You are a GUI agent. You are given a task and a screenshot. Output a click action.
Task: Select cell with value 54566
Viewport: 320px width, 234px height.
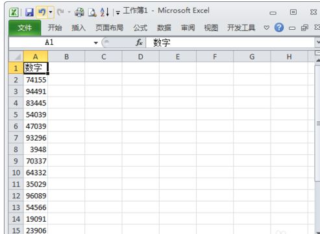[36, 207]
